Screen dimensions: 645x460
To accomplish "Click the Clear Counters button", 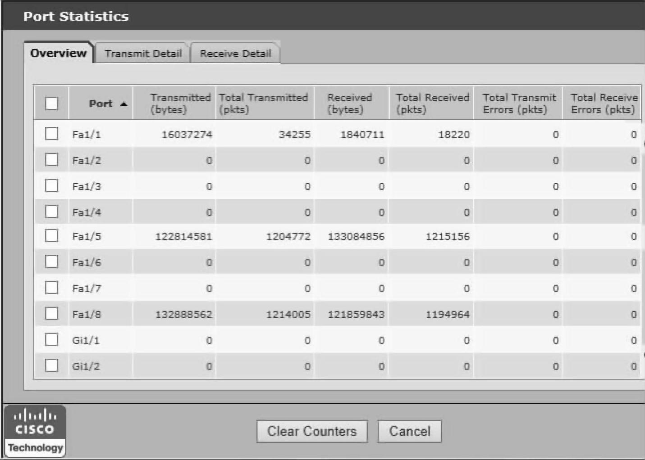I will click(312, 431).
